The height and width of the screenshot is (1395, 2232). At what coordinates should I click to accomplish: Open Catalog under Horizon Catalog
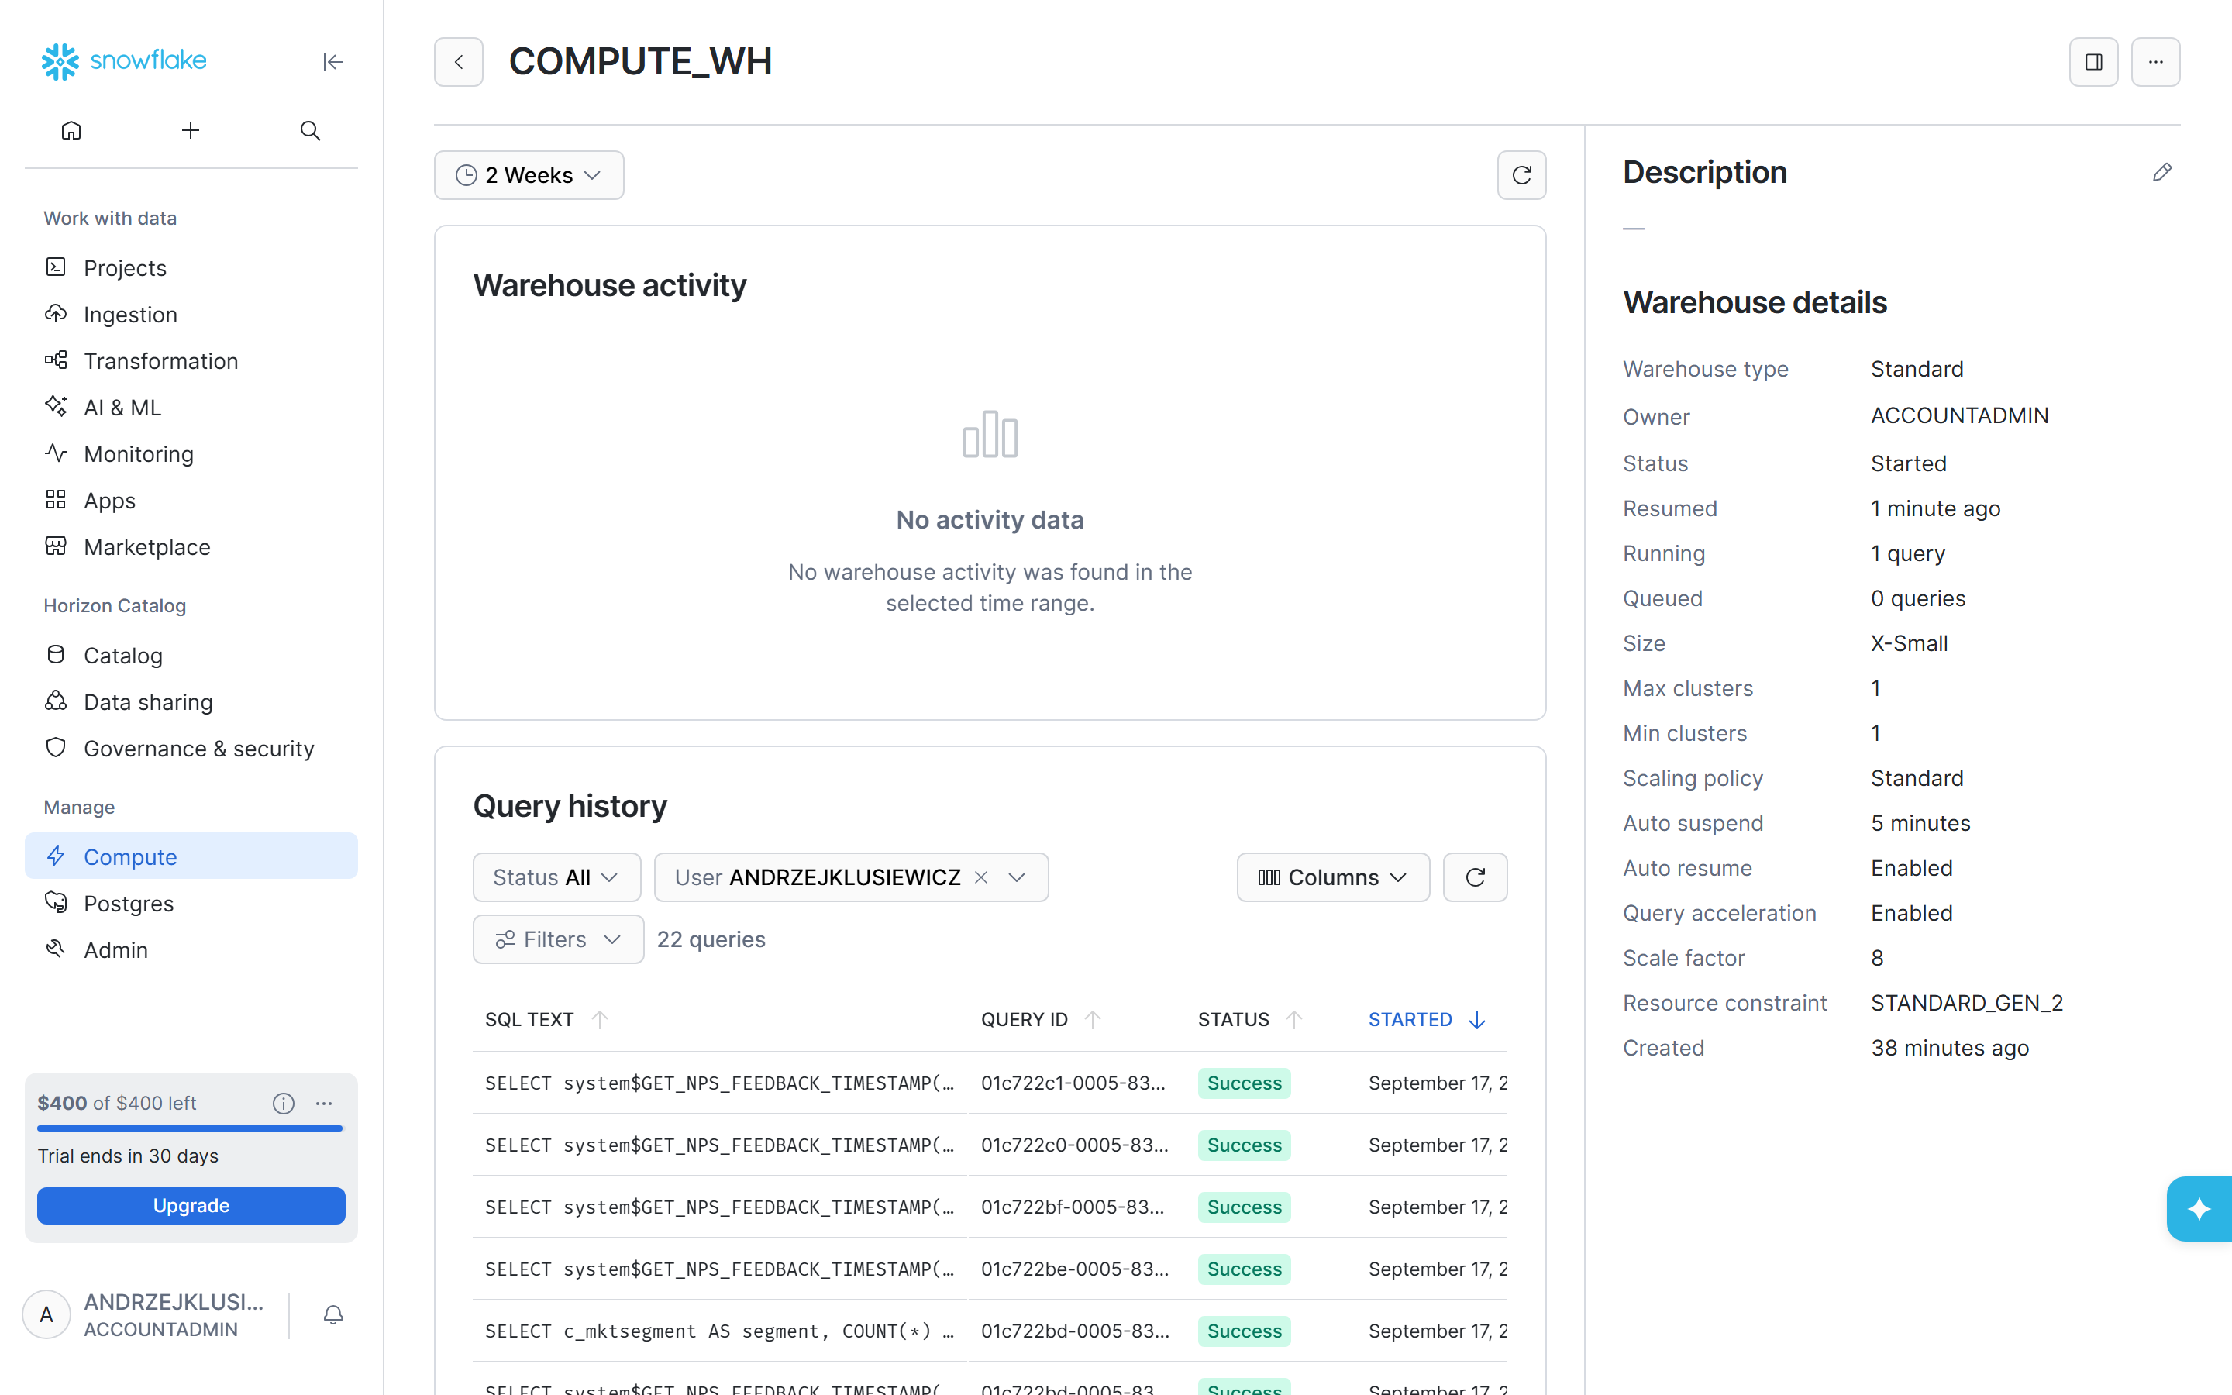(x=191, y=656)
